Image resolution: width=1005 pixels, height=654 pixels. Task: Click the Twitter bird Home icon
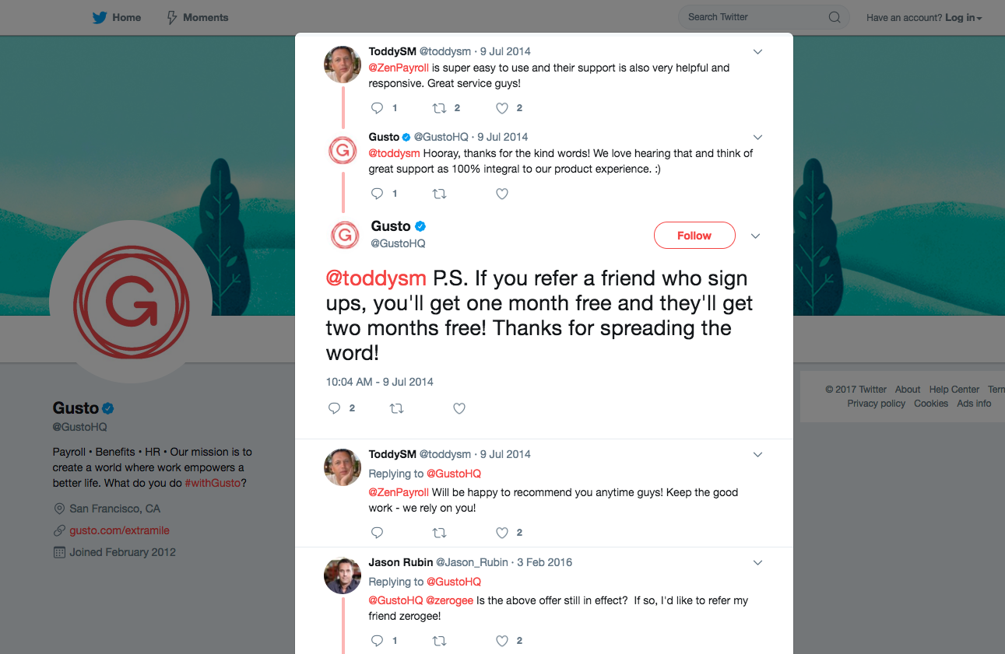point(100,17)
